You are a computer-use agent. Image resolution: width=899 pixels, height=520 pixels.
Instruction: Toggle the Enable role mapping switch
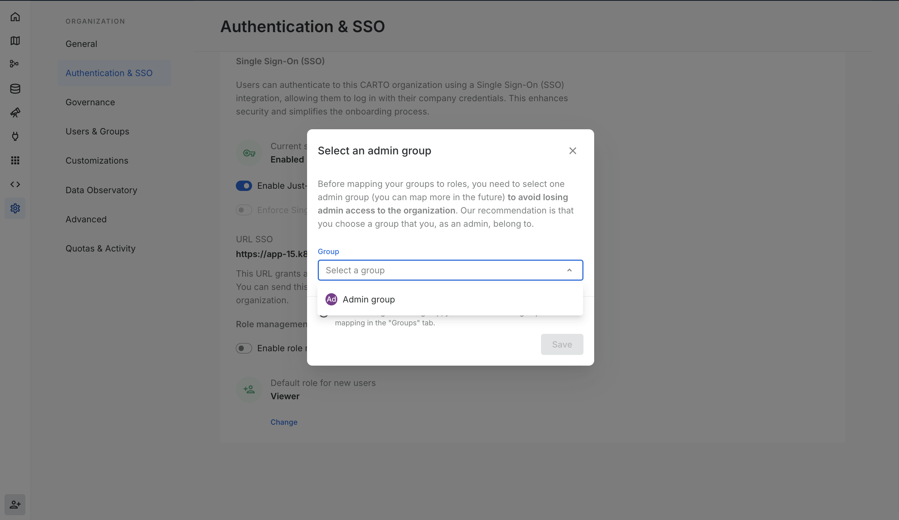[x=244, y=348]
